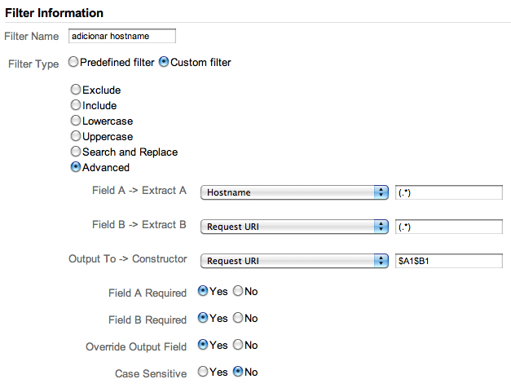Viewport: 511px width, 388px height.
Task: Select the Advanced filter option
Action: click(x=77, y=167)
